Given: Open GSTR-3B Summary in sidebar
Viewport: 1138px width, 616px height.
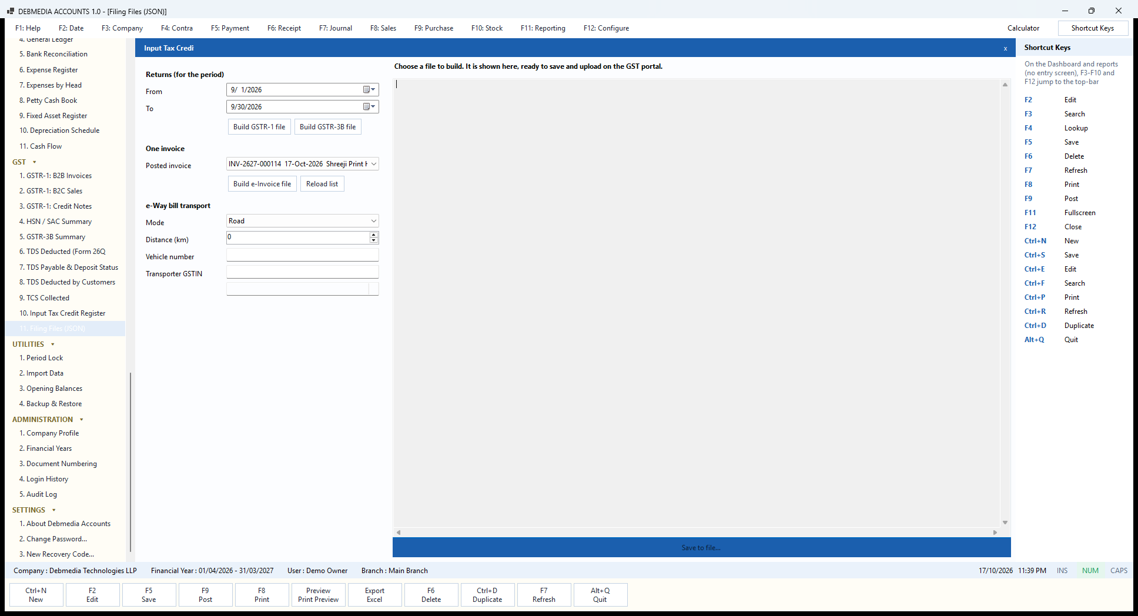Looking at the screenshot, I should tap(52, 237).
